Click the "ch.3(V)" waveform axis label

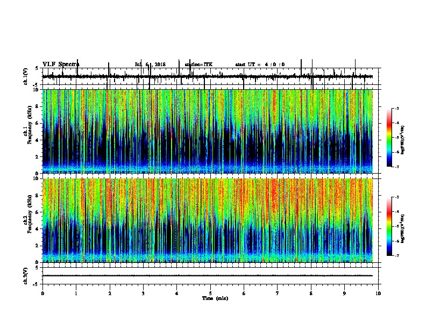point(25,276)
